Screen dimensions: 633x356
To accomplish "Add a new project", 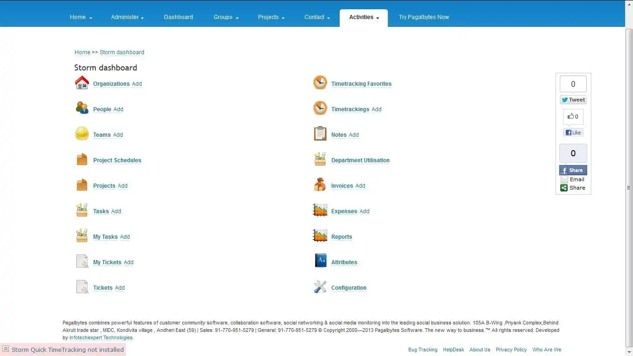I will coord(122,186).
